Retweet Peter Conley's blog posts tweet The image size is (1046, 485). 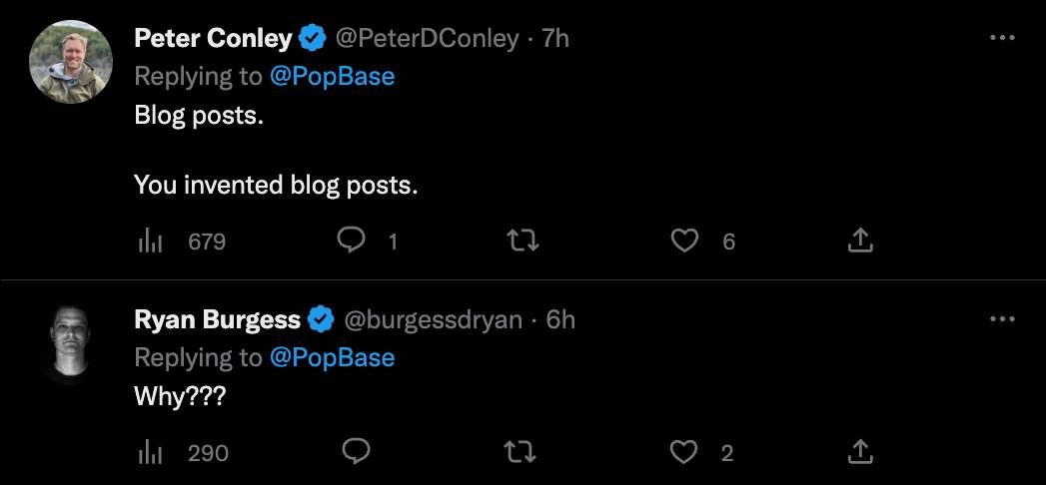pyautogui.click(x=522, y=241)
